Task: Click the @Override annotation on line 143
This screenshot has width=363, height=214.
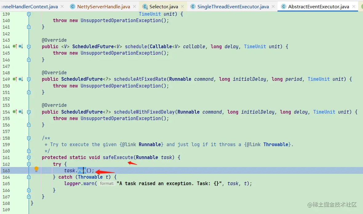Action: [x=54, y=40]
